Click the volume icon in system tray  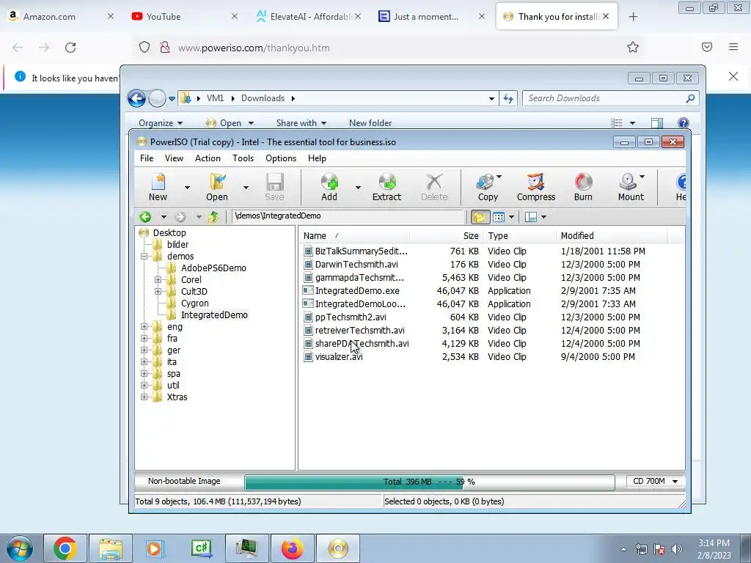point(677,549)
